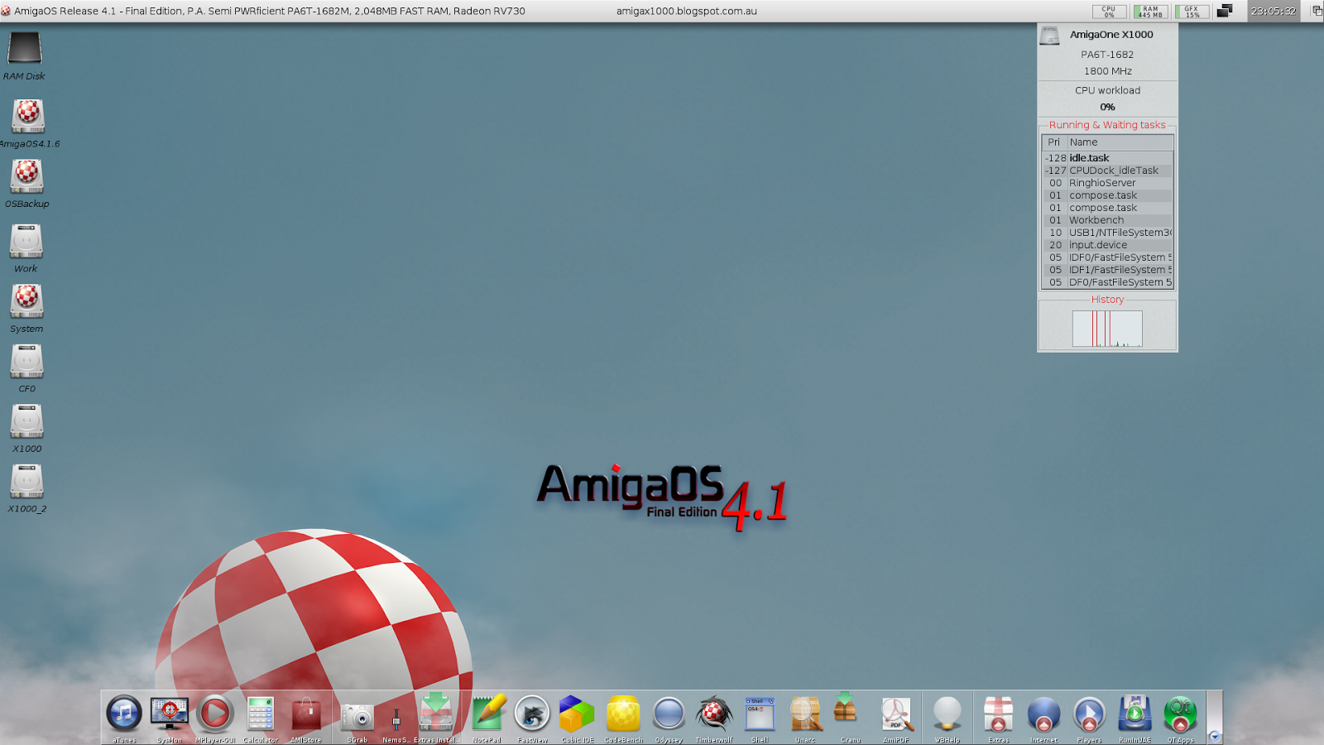Image resolution: width=1324 pixels, height=745 pixels.
Task: Launch Timberwolf browser from the dock
Action: [x=714, y=714]
